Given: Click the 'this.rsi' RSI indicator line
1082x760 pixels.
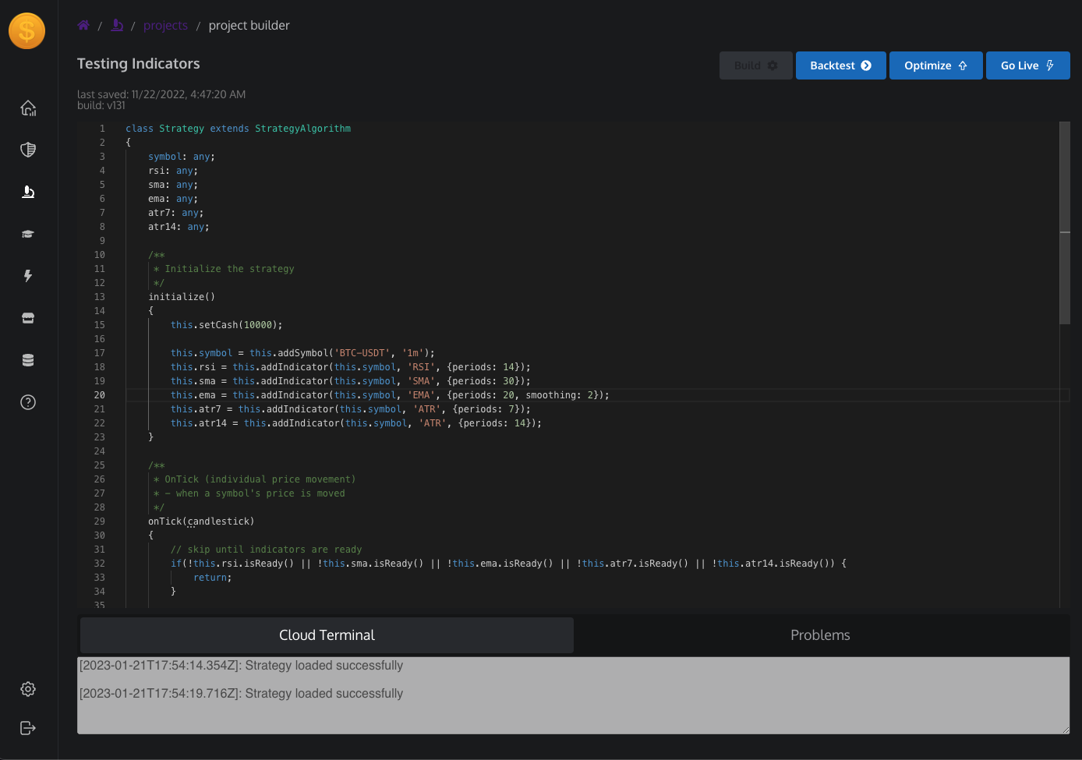Looking at the screenshot, I should 351,367.
